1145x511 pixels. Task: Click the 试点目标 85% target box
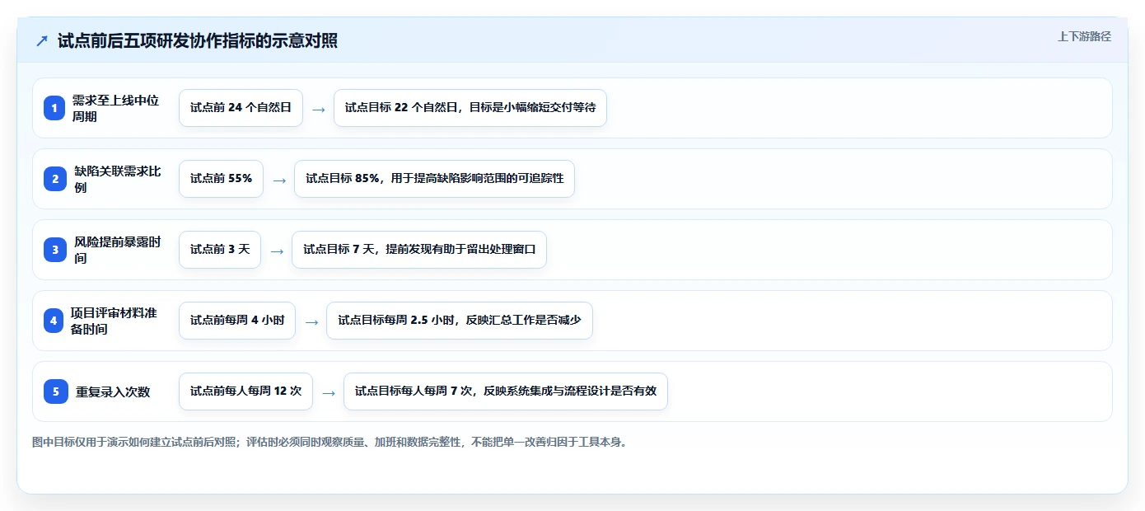(x=434, y=179)
